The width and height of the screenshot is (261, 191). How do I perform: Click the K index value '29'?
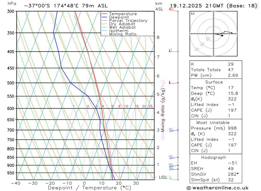tap(231, 64)
